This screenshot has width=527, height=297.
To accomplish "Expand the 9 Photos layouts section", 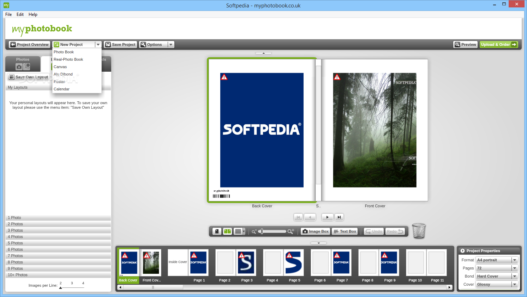I will pyautogui.click(x=58, y=268).
